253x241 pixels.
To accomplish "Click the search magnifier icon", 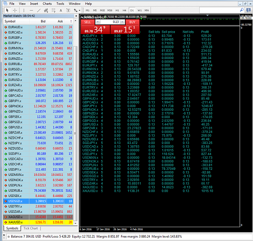I will coord(242,10).
